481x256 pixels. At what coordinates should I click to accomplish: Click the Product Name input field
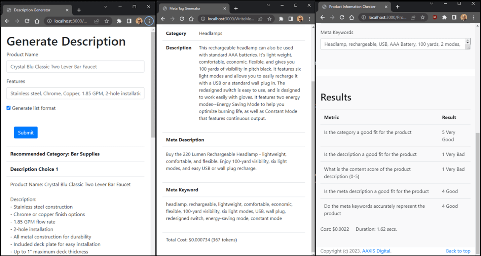click(75, 67)
